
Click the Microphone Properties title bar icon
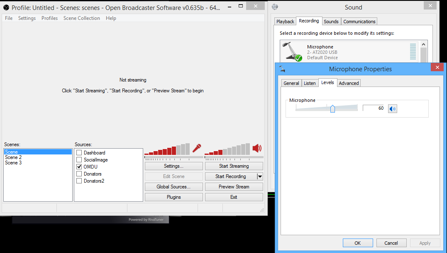pos(282,68)
